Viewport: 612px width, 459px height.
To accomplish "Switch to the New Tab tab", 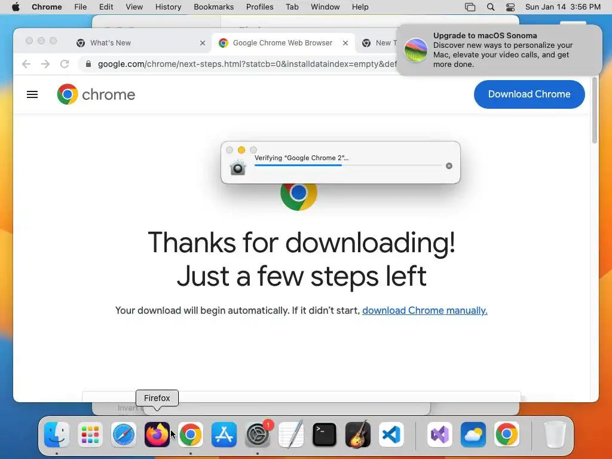I will pyautogui.click(x=378, y=43).
